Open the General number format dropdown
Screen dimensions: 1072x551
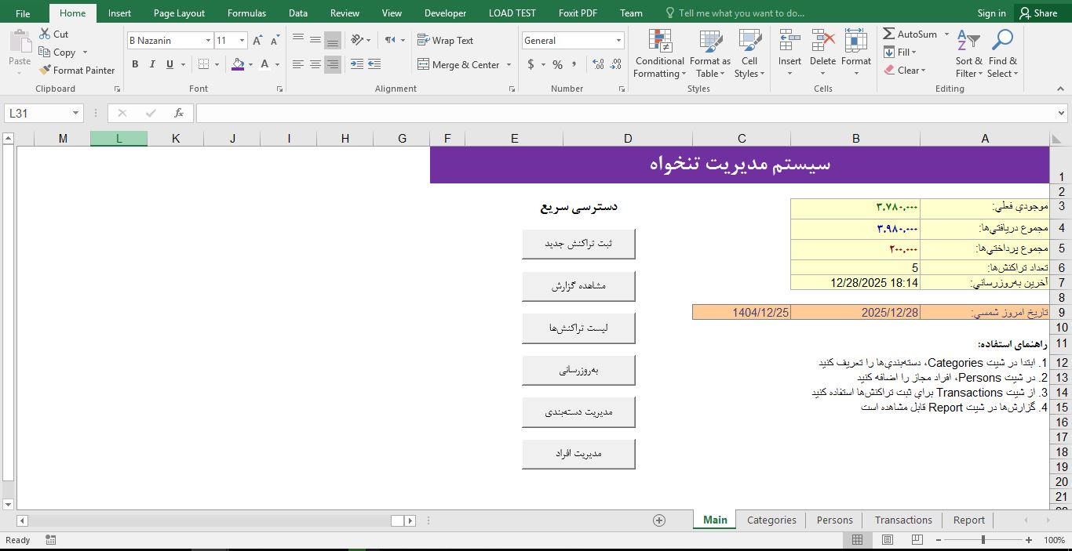(617, 40)
